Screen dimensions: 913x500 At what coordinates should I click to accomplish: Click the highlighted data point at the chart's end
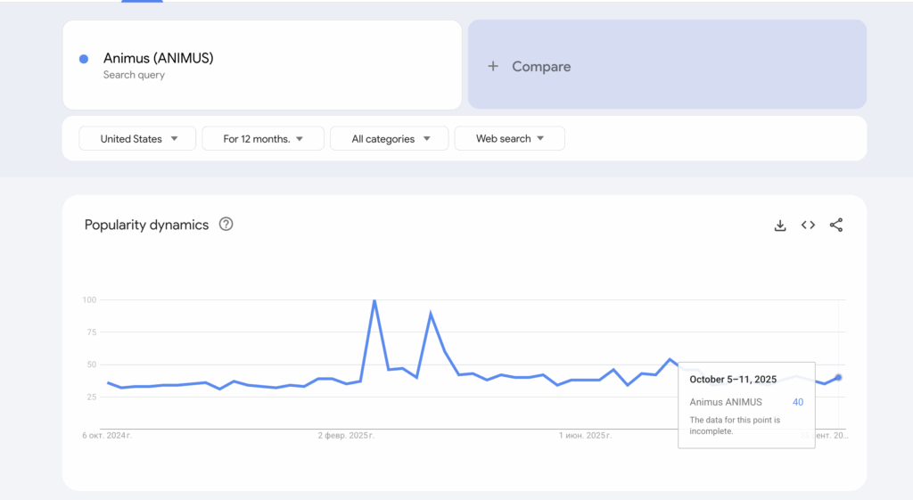(838, 377)
